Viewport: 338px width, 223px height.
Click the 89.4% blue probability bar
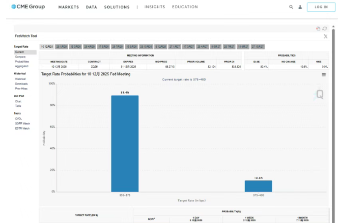click(x=125, y=143)
